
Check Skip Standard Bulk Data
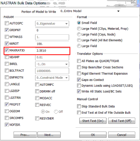(79, 106)
